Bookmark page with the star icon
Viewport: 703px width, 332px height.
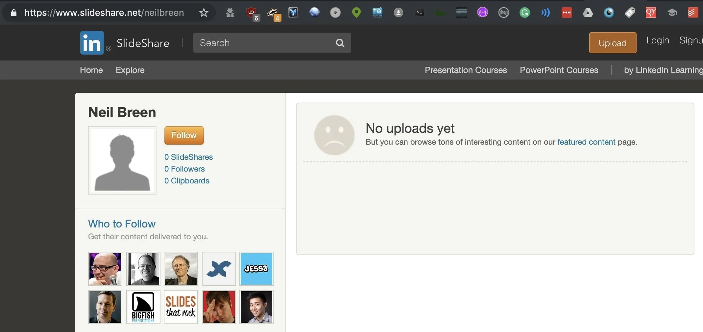click(204, 13)
